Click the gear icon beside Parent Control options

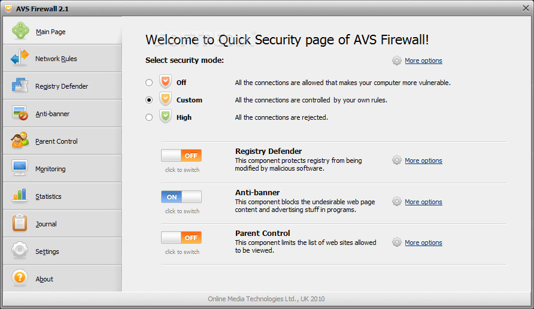[396, 243]
